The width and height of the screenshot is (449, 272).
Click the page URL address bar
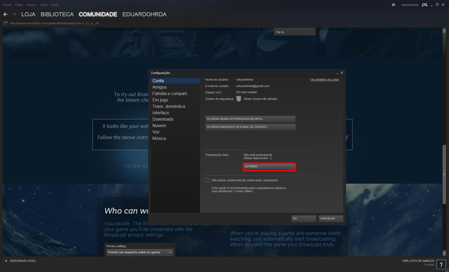(55, 23)
